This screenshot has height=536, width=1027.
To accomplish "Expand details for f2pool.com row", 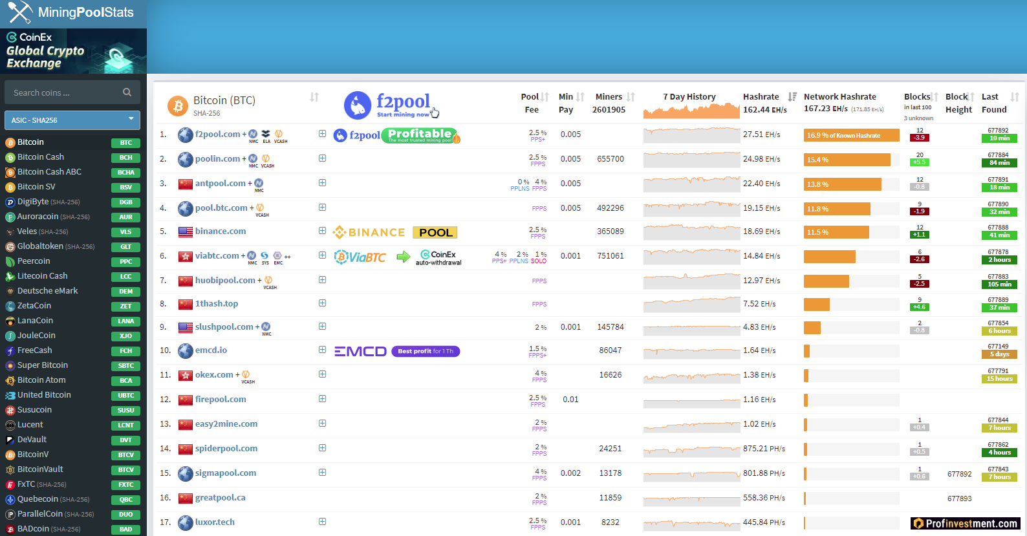I will pyautogui.click(x=322, y=134).
